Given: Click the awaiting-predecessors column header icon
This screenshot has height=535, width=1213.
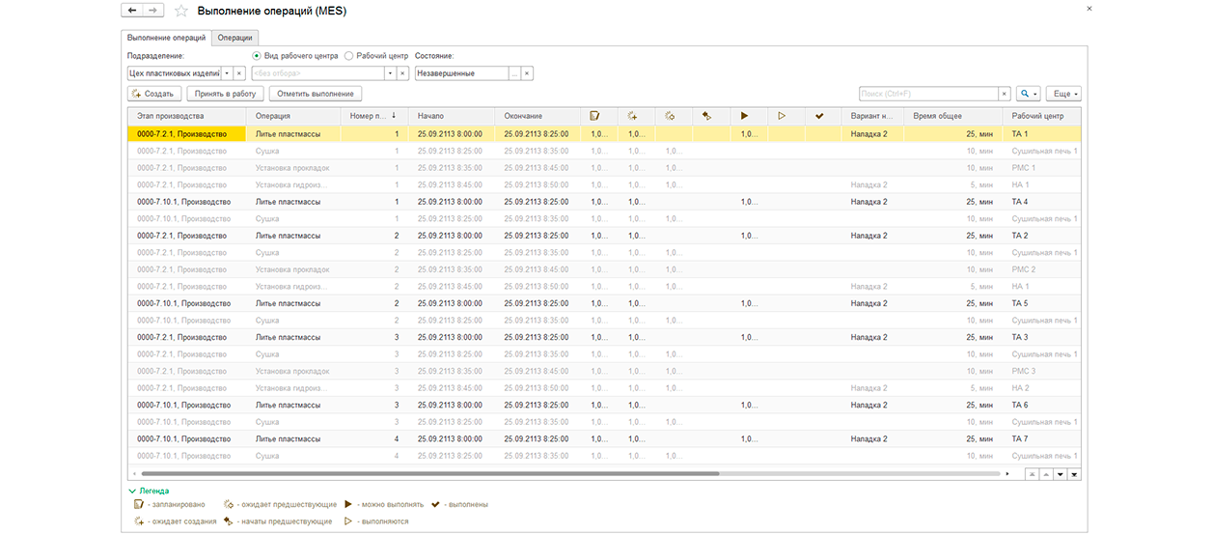Looking at the screenshot, I should [x=670, y=116].
